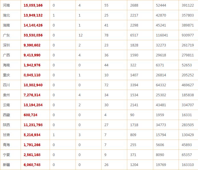Click the red amount 2,561,168 for 宁夏

[x=32, y=155]
